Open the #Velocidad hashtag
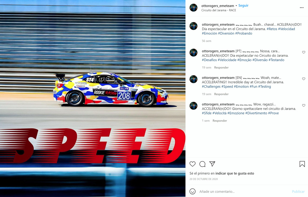308x197 pixels. (x=286, y=29)
